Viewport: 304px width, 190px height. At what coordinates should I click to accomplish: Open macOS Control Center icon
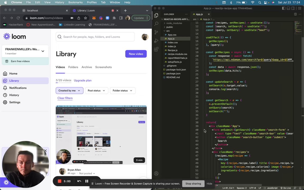tap(266, 3)
